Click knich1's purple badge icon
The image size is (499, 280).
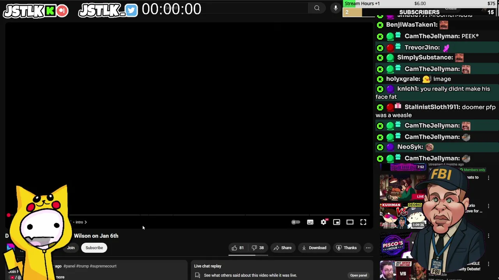pos(390,89)
